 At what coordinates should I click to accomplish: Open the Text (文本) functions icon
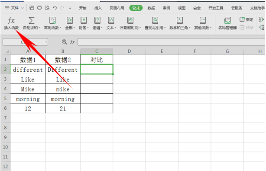pos(111,20)
